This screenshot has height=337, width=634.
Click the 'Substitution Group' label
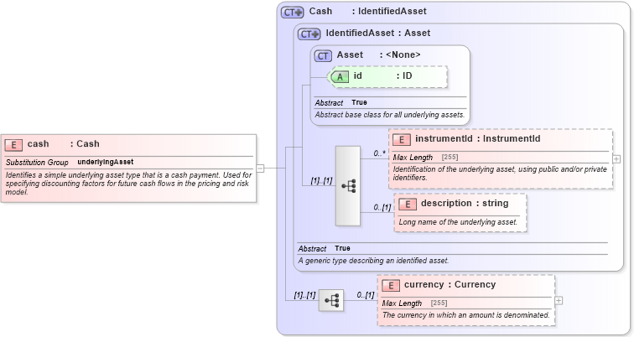click(37, 163)
